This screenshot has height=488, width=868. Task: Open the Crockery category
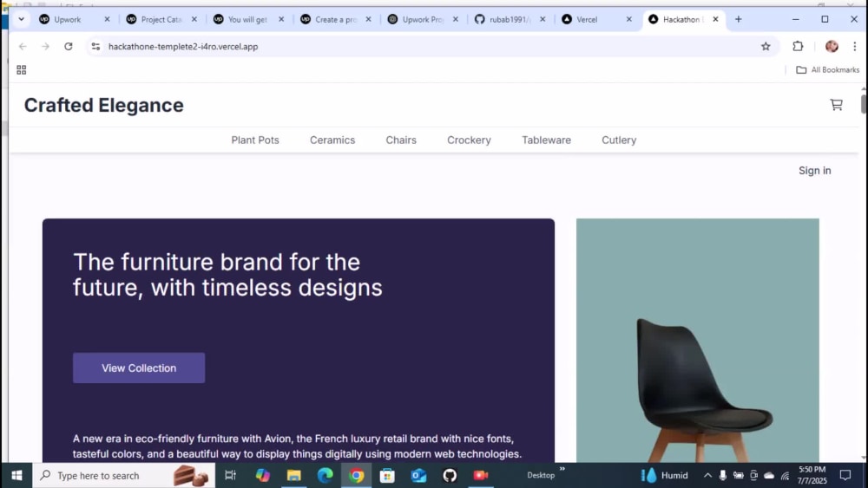469,140
